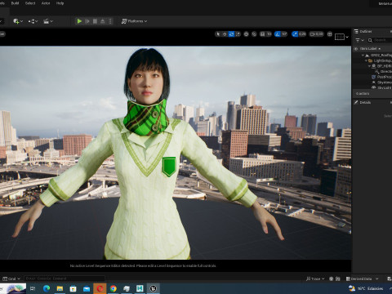
Task: Collapse the BP_HDRI item in Outliner
Action: pos(369,66)
